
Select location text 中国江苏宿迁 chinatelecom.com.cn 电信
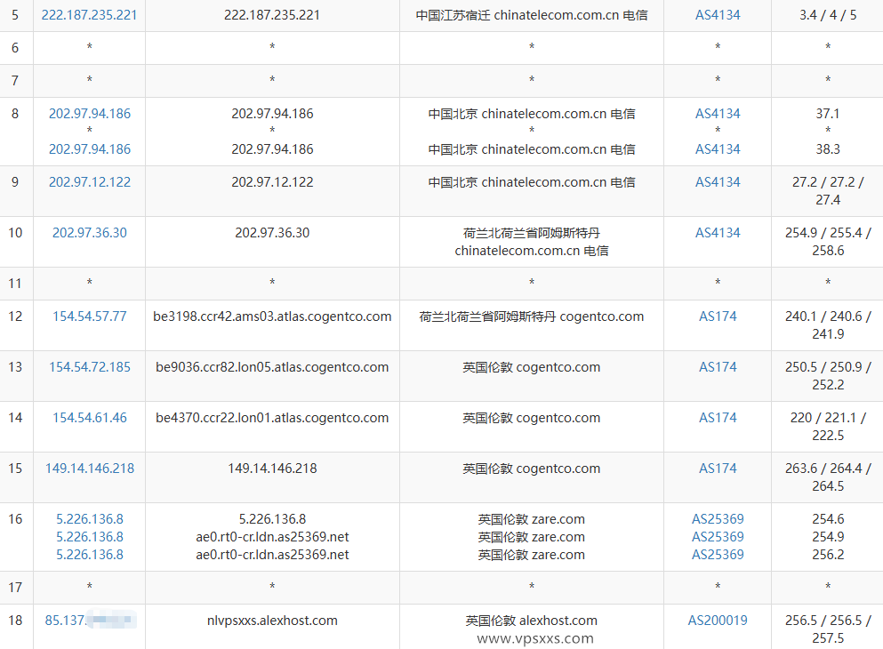point(532,15)
